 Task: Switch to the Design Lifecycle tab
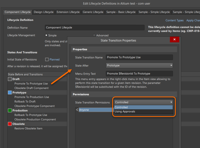(x=44, y=12)
